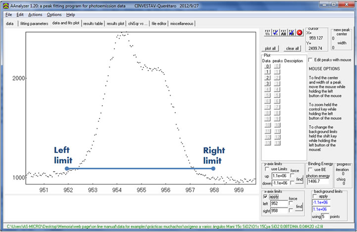Open the Actions menu
The image size is (357, 232).
coord(35,15)
